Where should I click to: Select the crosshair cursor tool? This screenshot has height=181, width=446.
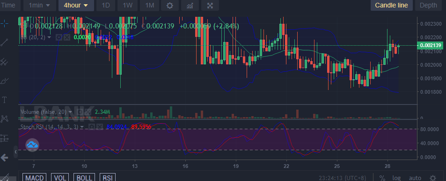click(x=4, y=23)
